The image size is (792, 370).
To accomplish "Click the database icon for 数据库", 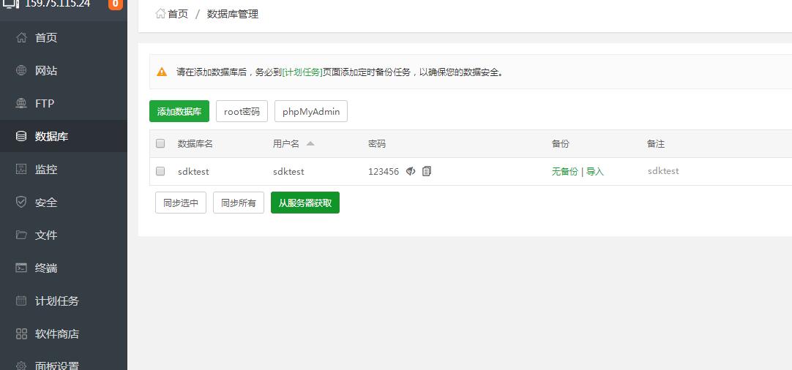I will (21, 137).
